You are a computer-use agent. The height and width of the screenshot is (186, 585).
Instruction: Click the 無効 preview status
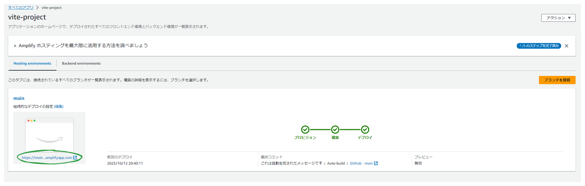tap(418, 163)
